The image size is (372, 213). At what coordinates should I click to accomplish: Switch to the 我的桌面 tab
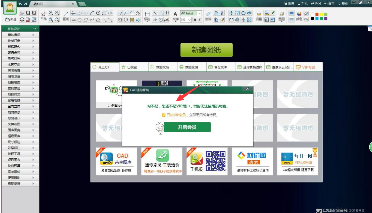[x=192, y=67]
